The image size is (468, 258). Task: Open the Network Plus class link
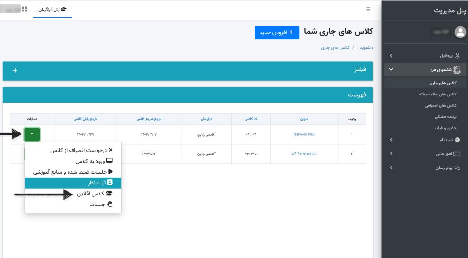pyautogui.click(x=304, y=134)
